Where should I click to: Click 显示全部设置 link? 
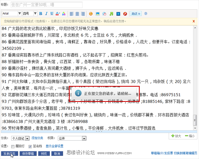point(55,146)
